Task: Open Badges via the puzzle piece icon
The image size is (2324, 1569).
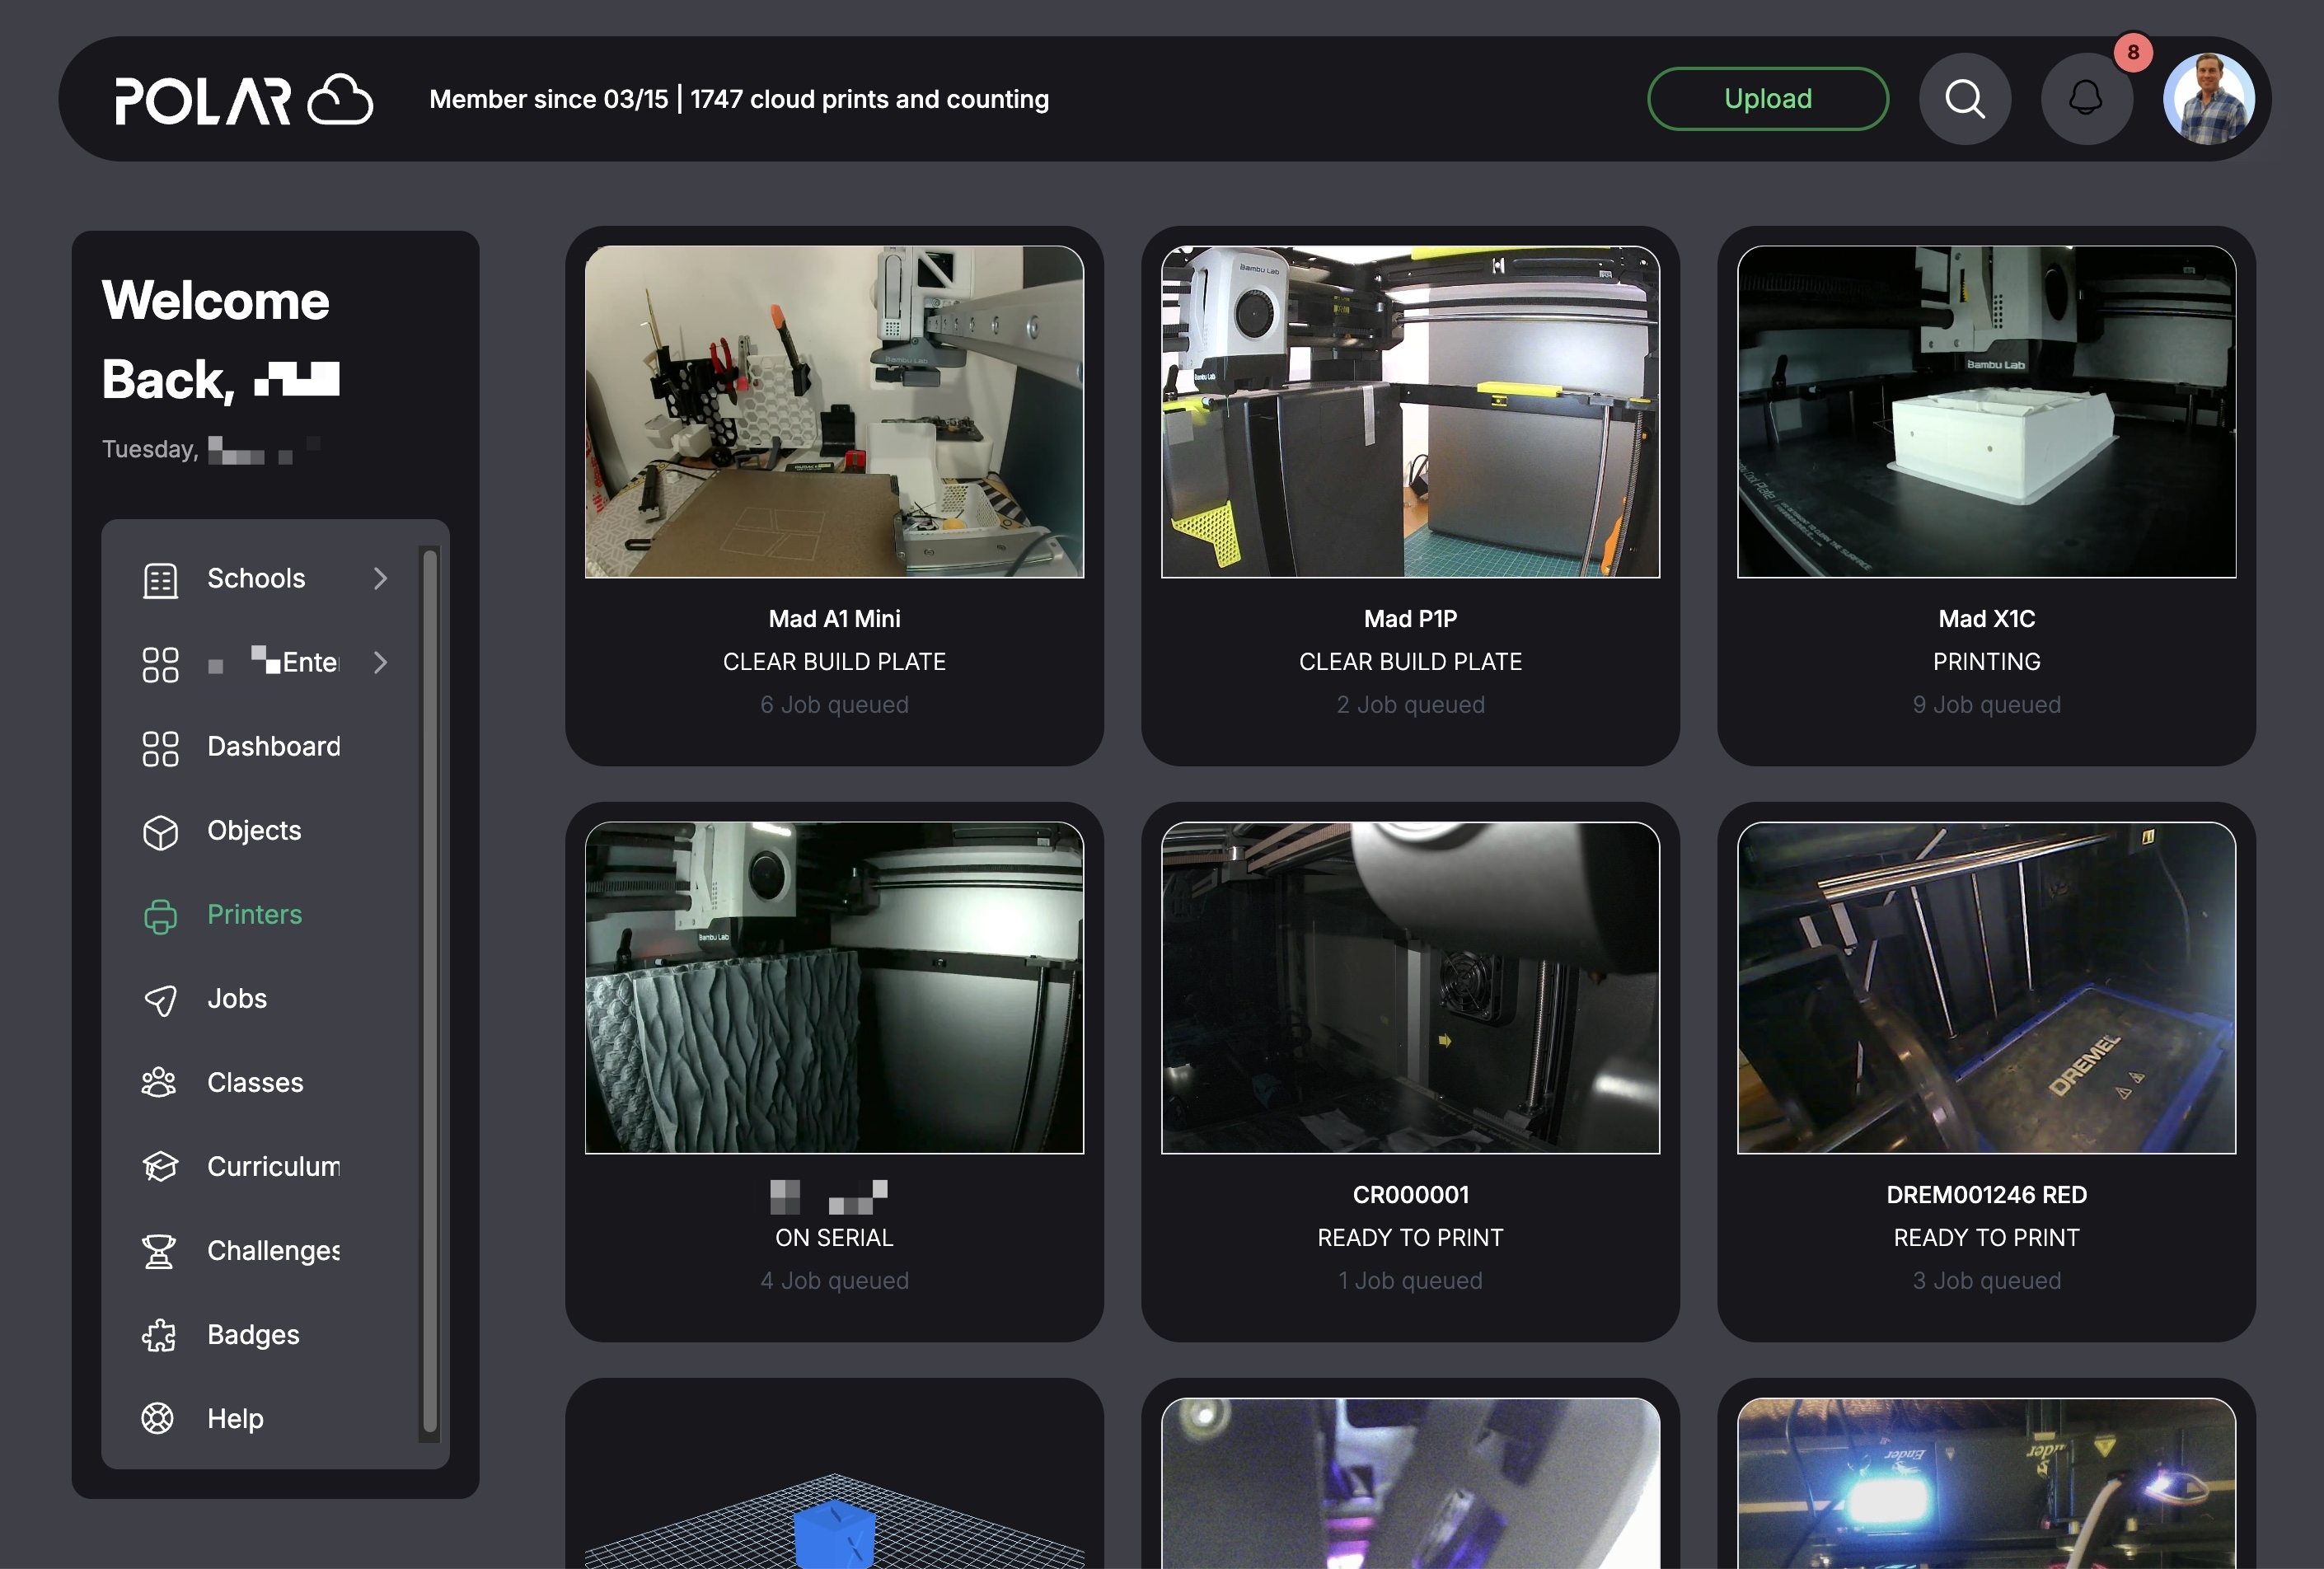Action: (x=160, y=1334)
